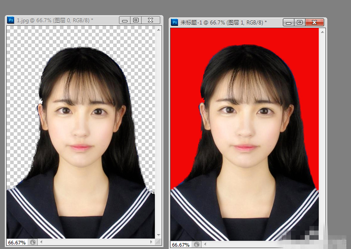Click the 66.67% zoom field in 1.jpg window
Viewport: 351px width, 249px height.
tap(17, 242)
